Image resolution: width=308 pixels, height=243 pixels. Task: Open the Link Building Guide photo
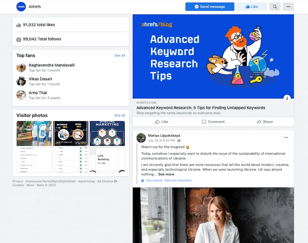(x=107, y=160)
